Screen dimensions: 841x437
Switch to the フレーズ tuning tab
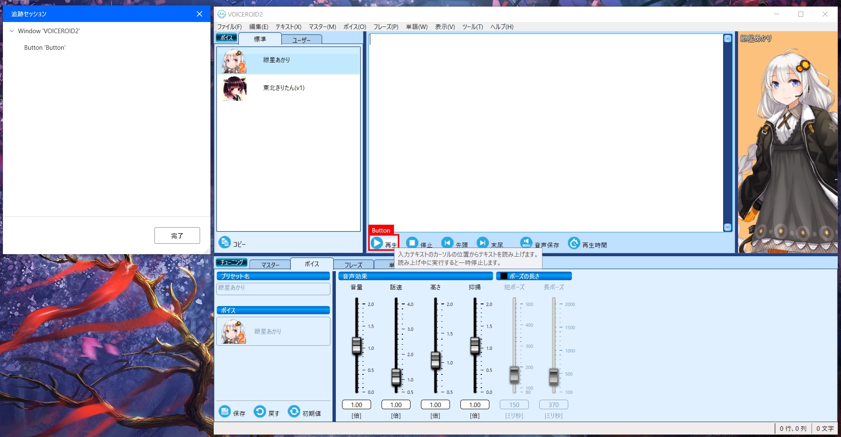click(353, 265)
